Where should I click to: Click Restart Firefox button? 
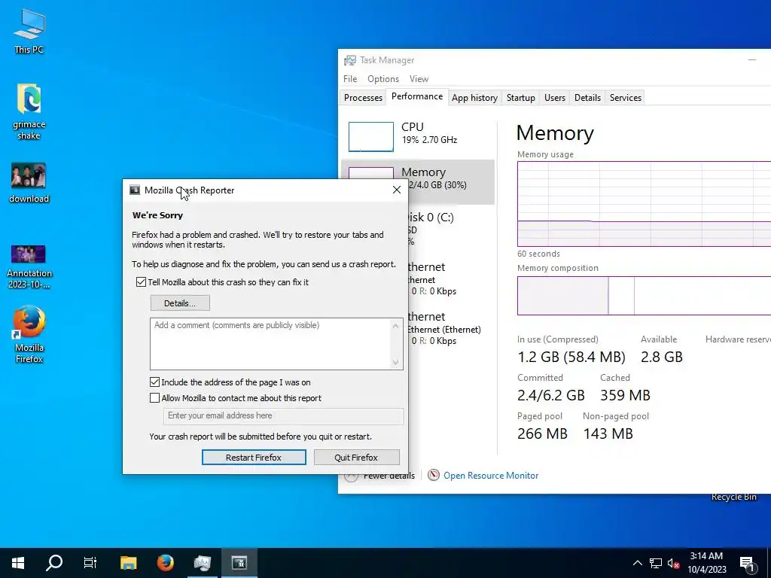[254, 458]
